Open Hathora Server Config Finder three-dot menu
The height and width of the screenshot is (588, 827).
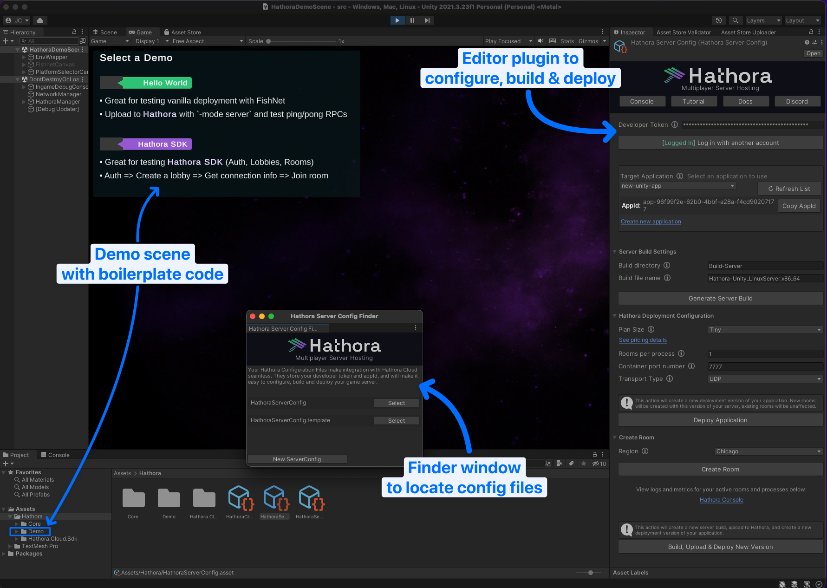[x=416, y=328]
